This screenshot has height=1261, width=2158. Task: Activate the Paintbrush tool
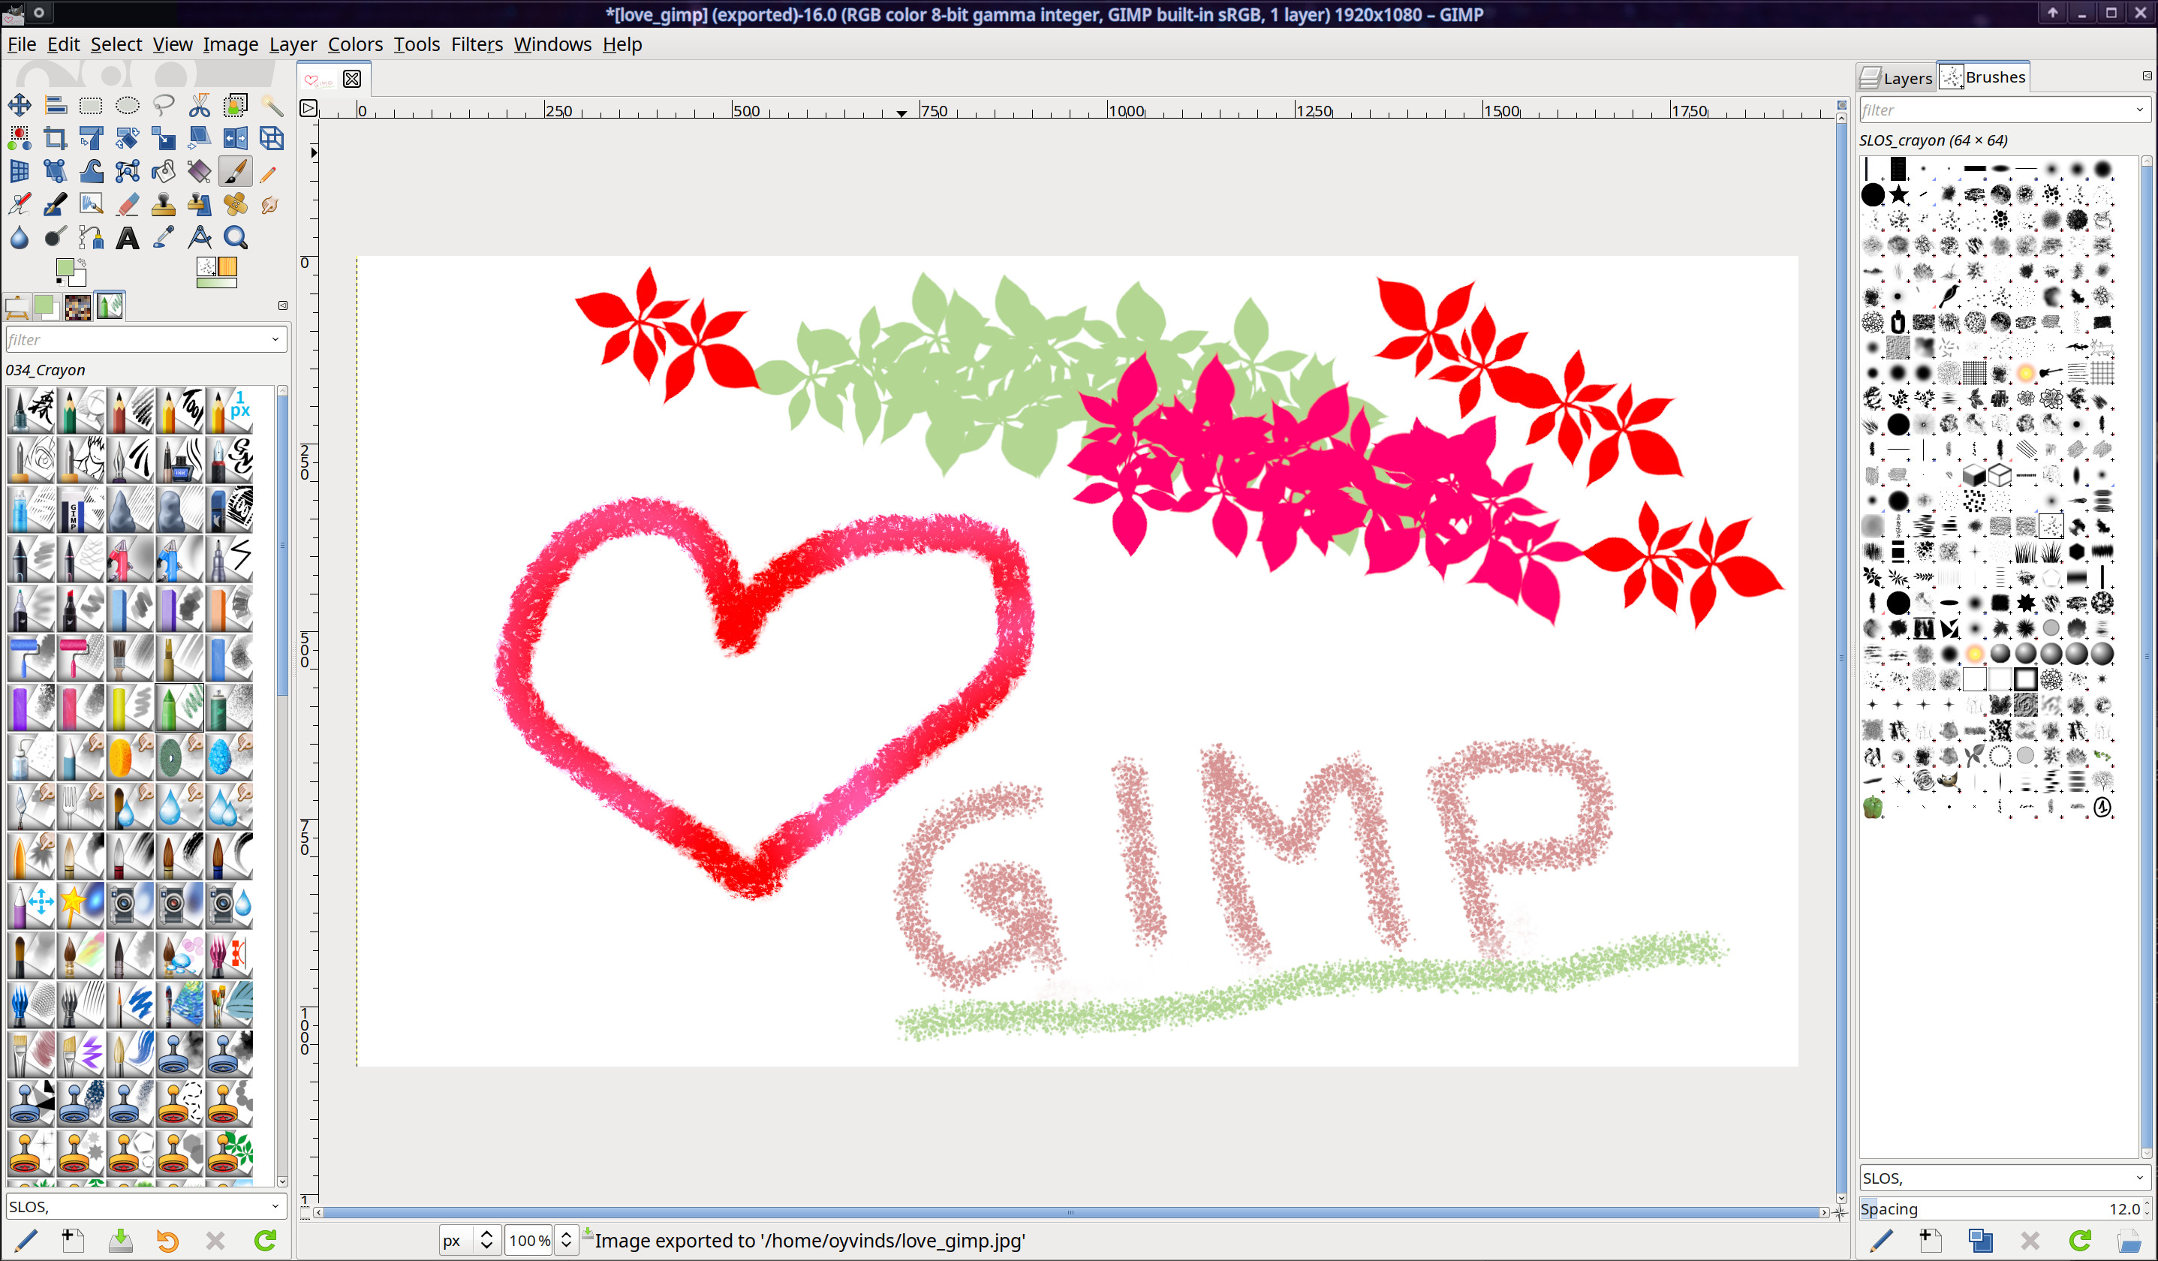coord(237,171)
